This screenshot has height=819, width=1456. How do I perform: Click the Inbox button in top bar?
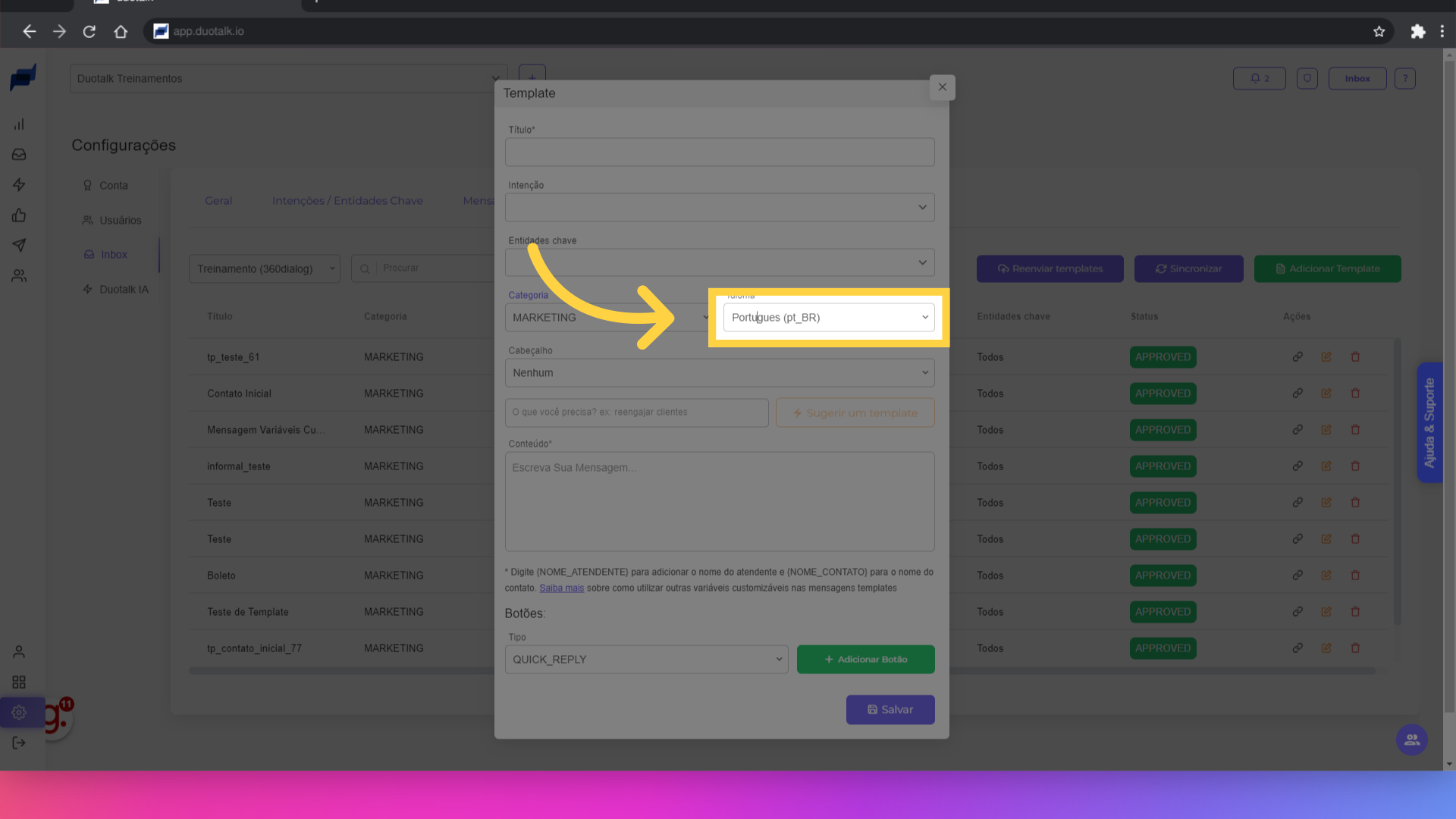point(1357,79)
